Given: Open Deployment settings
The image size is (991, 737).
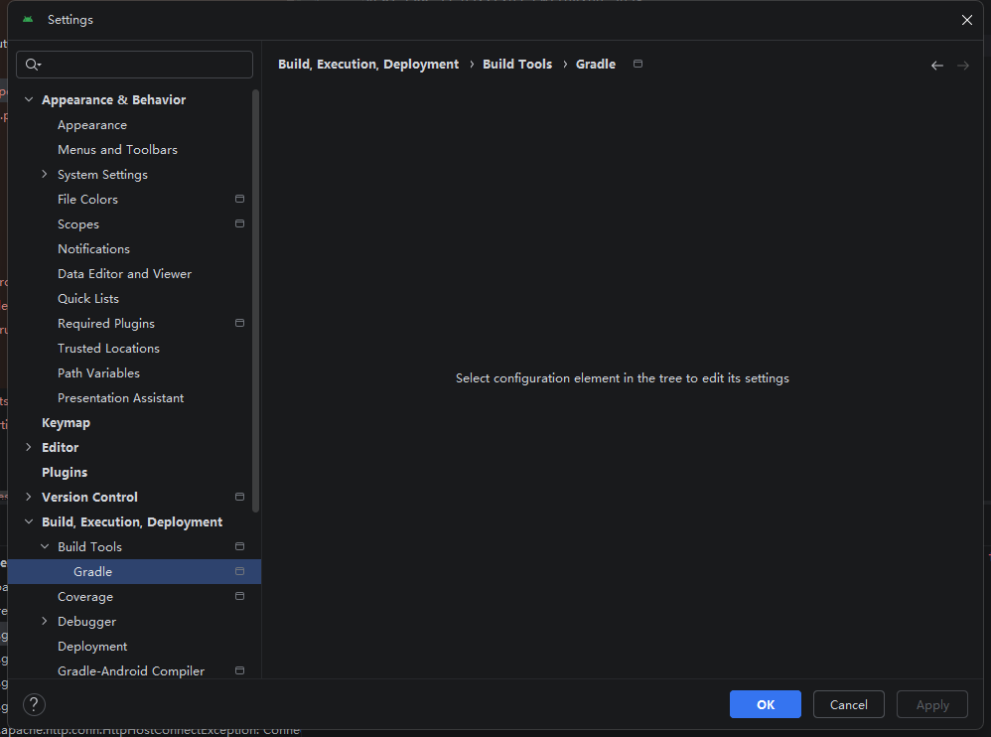Looking at the screenshot, I should click(x=92, y=646).
